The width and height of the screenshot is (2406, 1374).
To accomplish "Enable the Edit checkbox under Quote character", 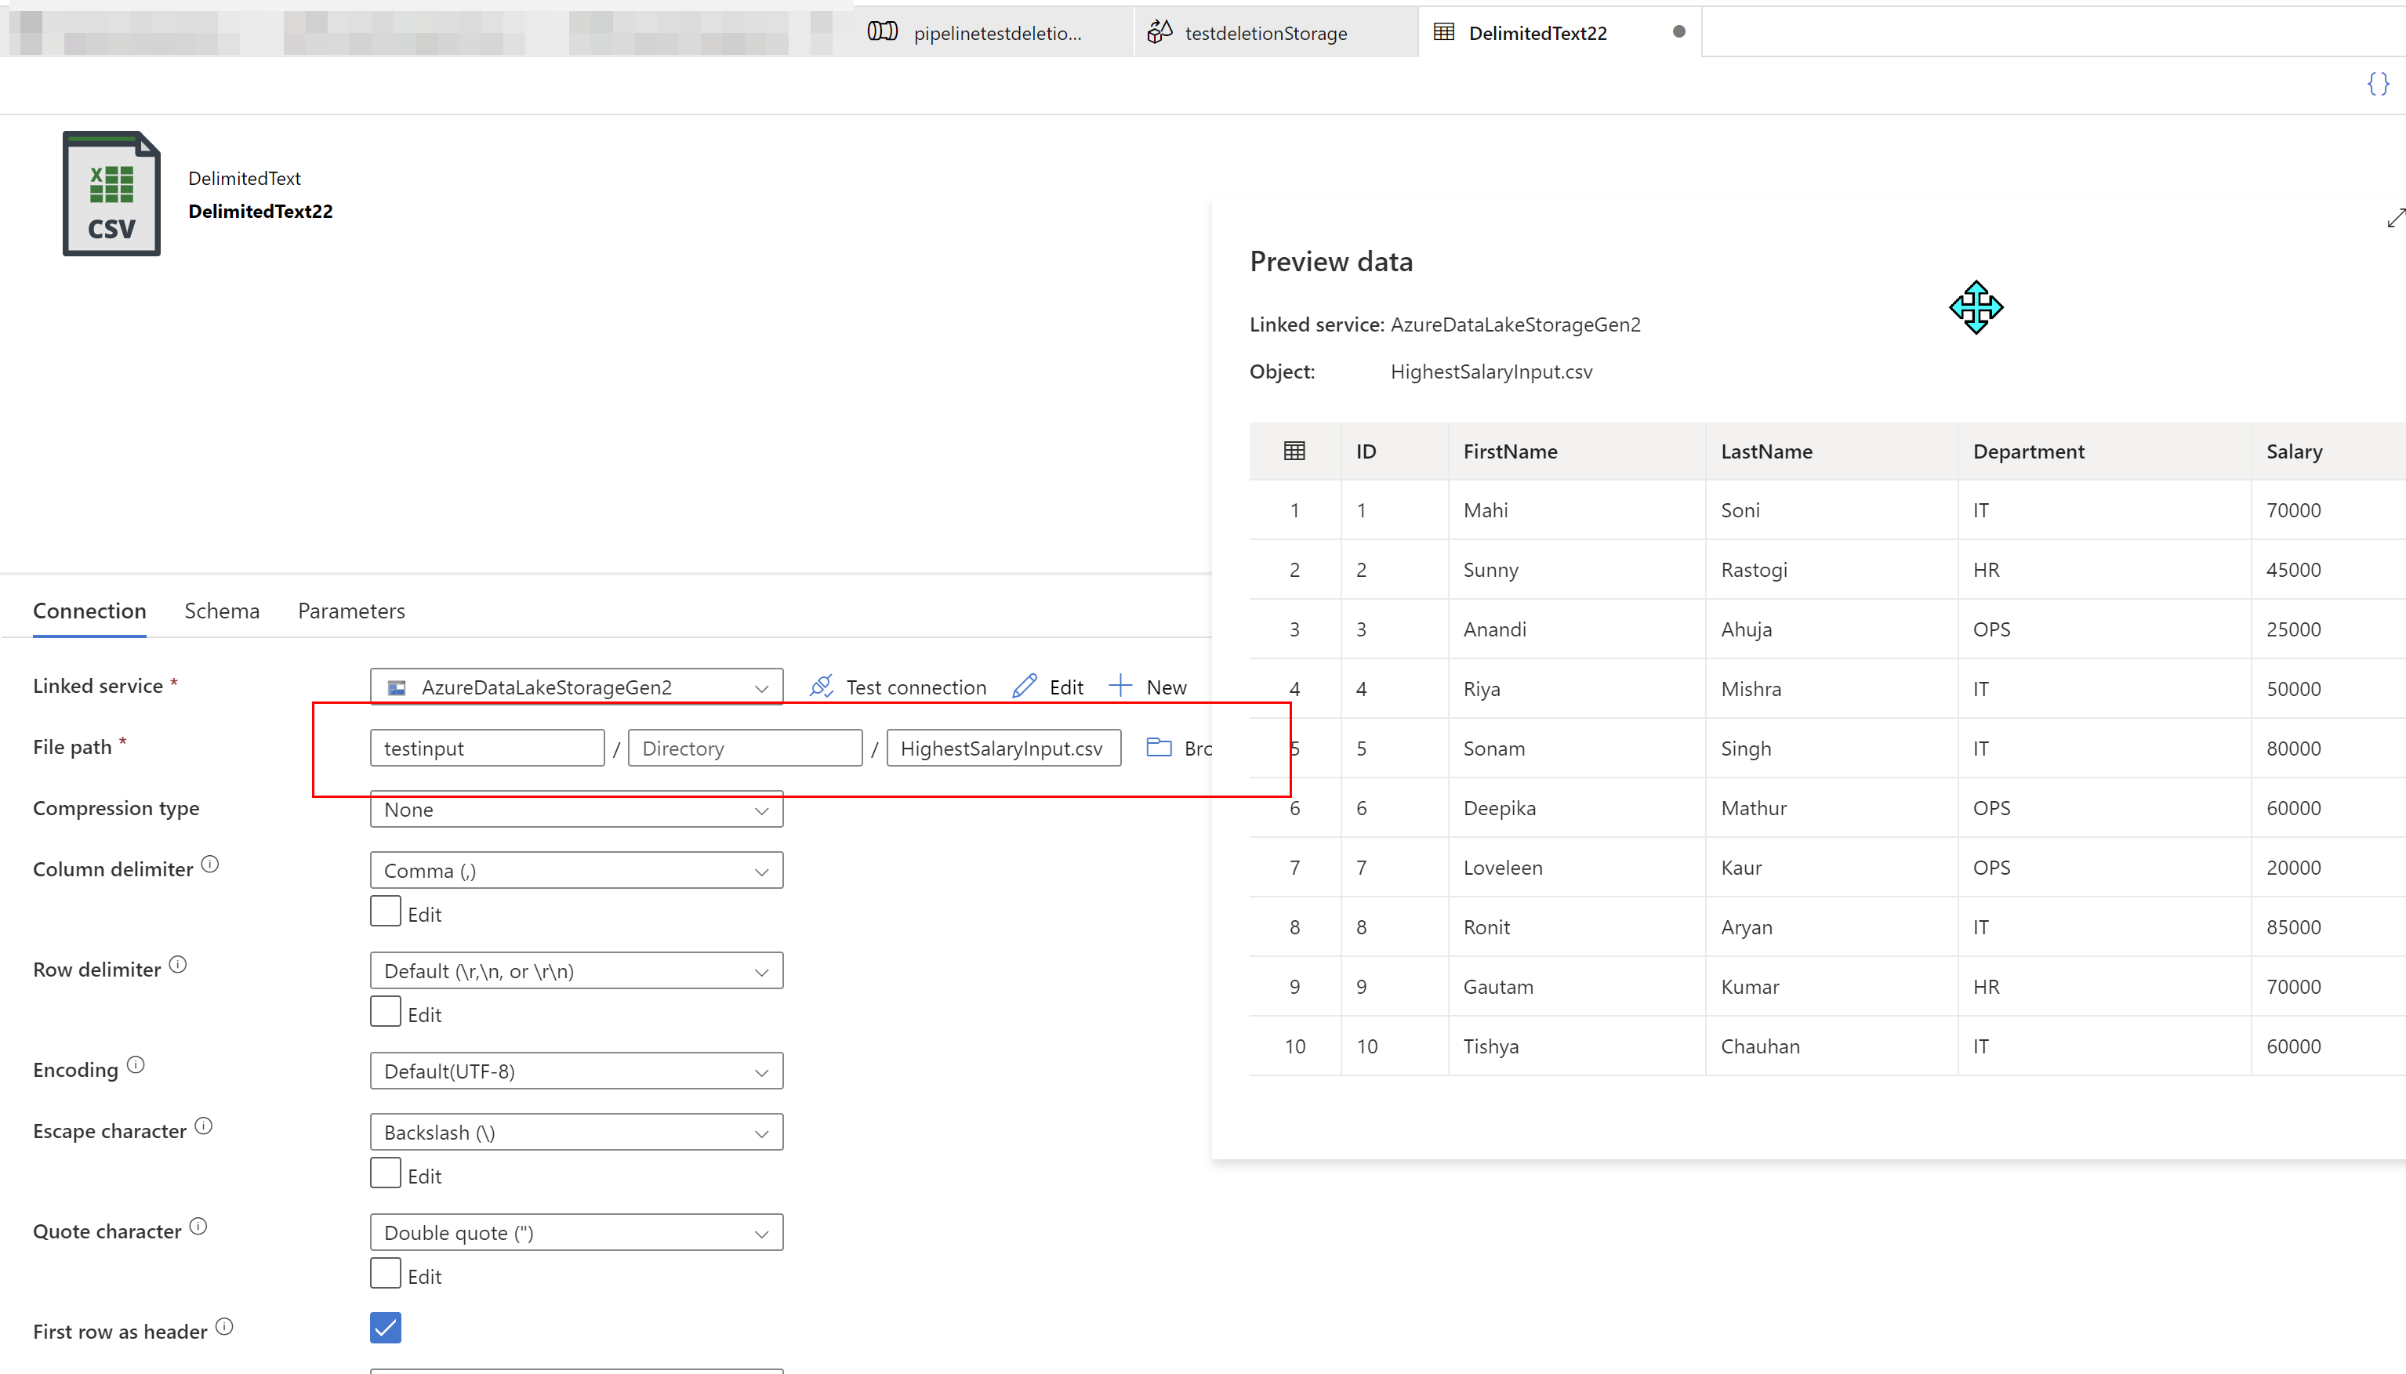I will tap(384, 1272).
